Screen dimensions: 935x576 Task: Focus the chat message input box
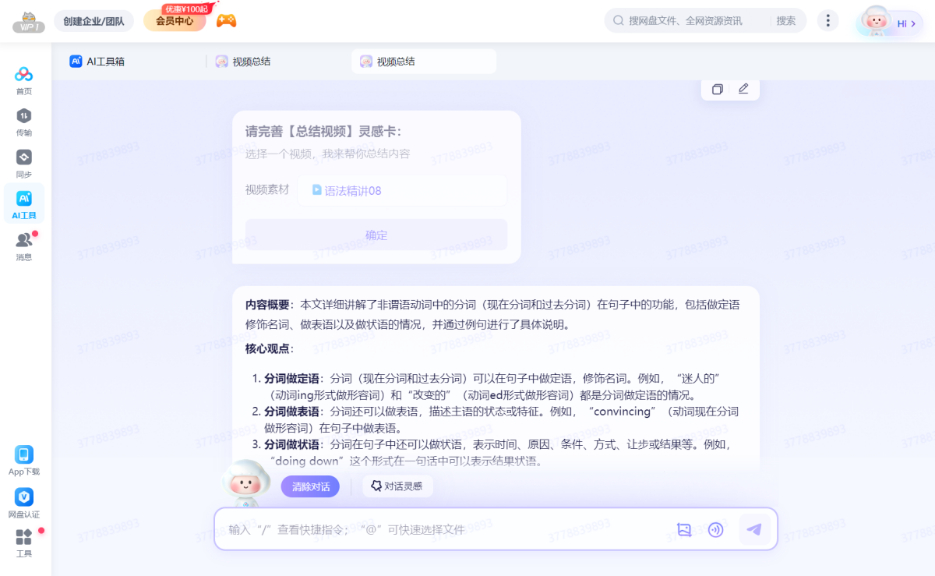(x=444, y=530)
